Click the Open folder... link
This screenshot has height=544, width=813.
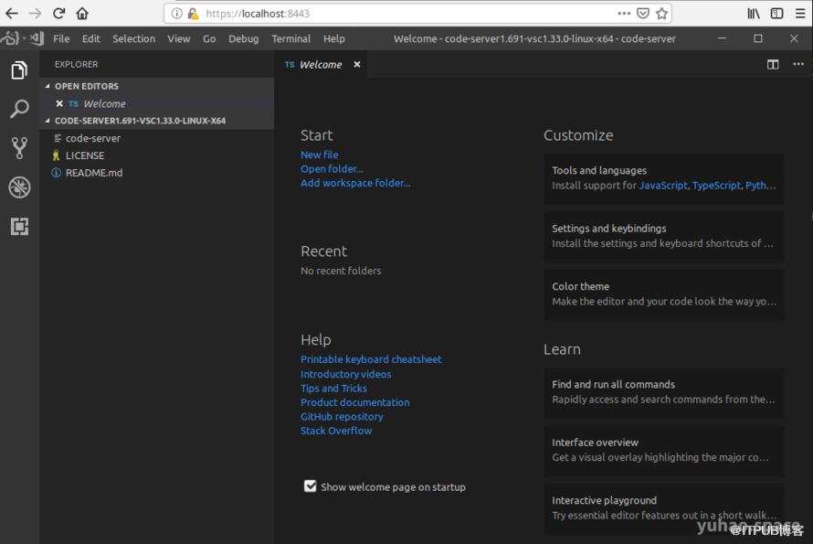pos(332,169)
